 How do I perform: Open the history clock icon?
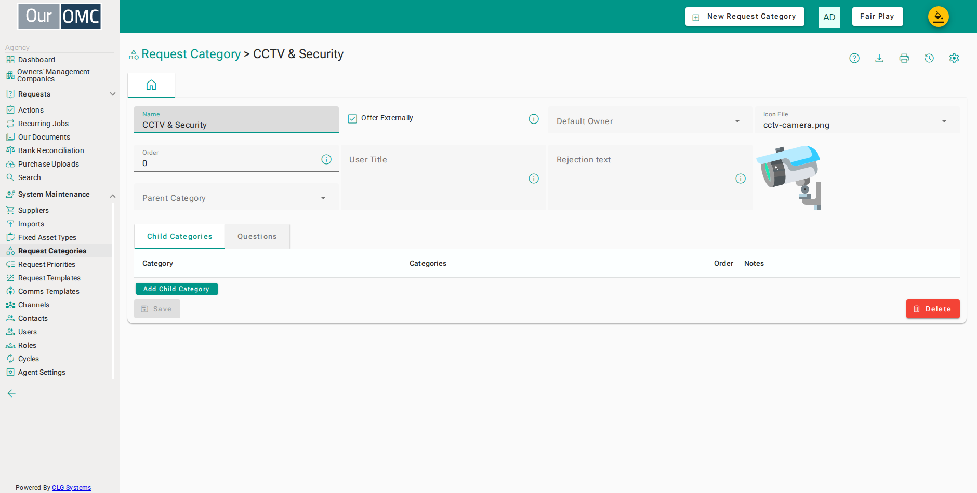[929, 58]
